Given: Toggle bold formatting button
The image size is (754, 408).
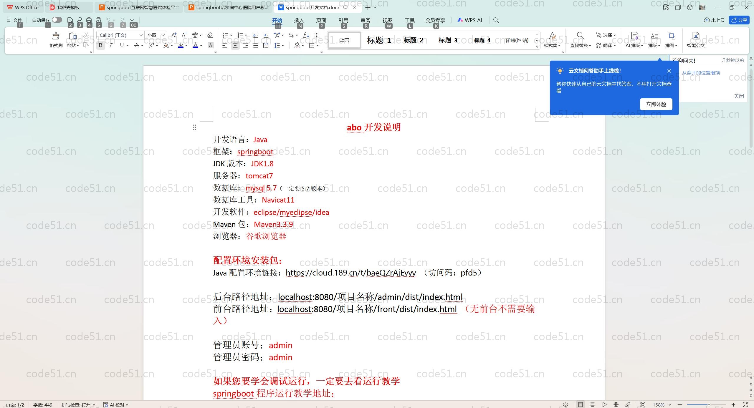Looking at the screenshot, I should pyautogui.click(x=101, y=45).
